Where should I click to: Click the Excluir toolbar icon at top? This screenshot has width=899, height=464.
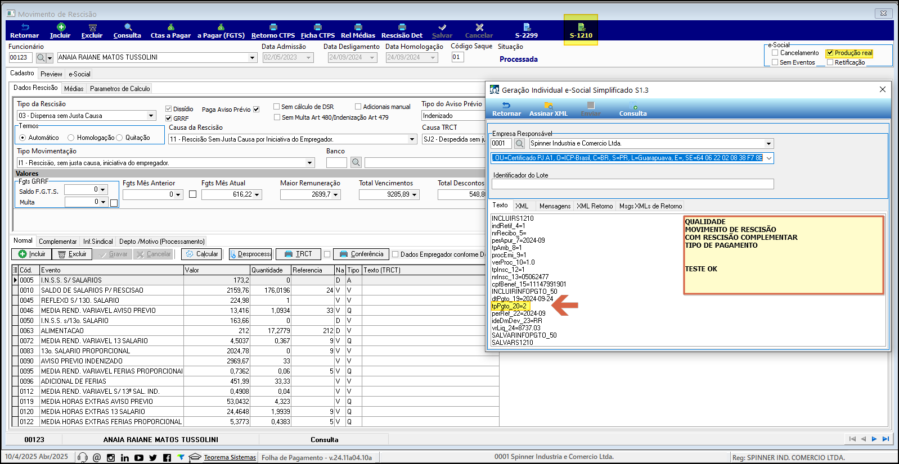click(92, 31)
